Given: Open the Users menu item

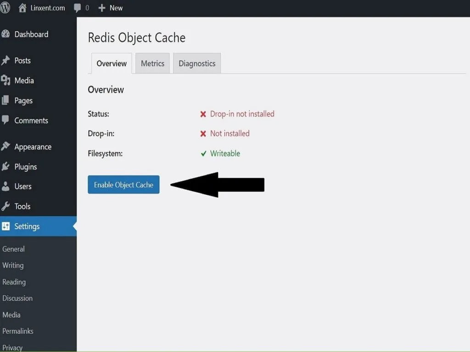Looking at the screenshot, I should 23,187.
